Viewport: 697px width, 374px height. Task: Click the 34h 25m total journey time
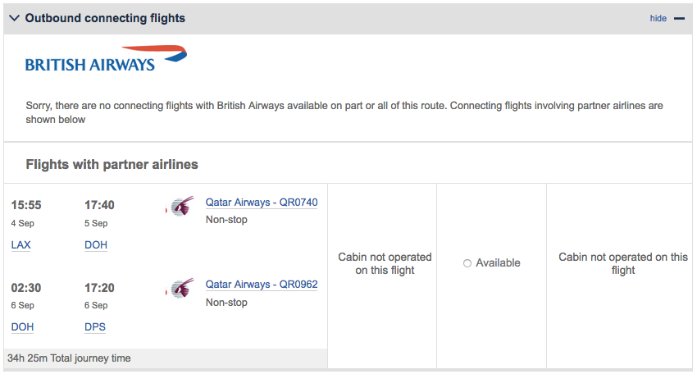pos(69,358)
